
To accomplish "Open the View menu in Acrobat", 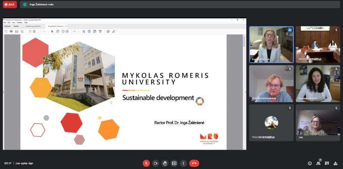I will [14, 23].
